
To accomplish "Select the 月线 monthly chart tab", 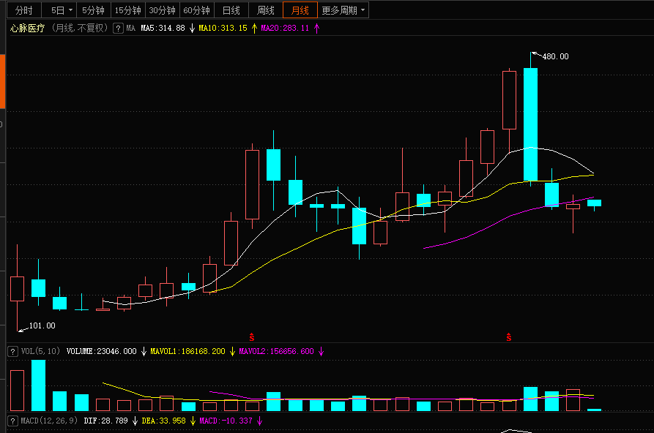I will tap(300, 10).
